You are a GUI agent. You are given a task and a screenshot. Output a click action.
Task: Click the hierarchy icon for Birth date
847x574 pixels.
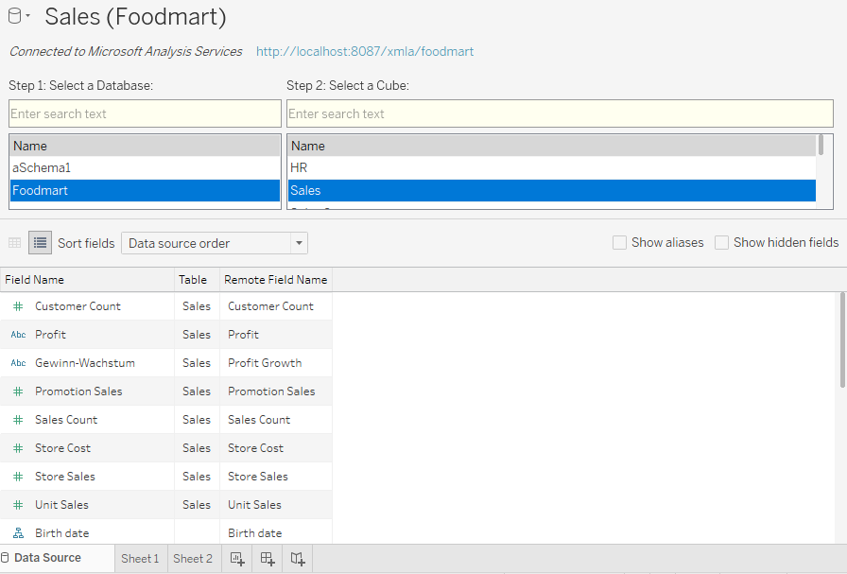[x=18, y=533]
